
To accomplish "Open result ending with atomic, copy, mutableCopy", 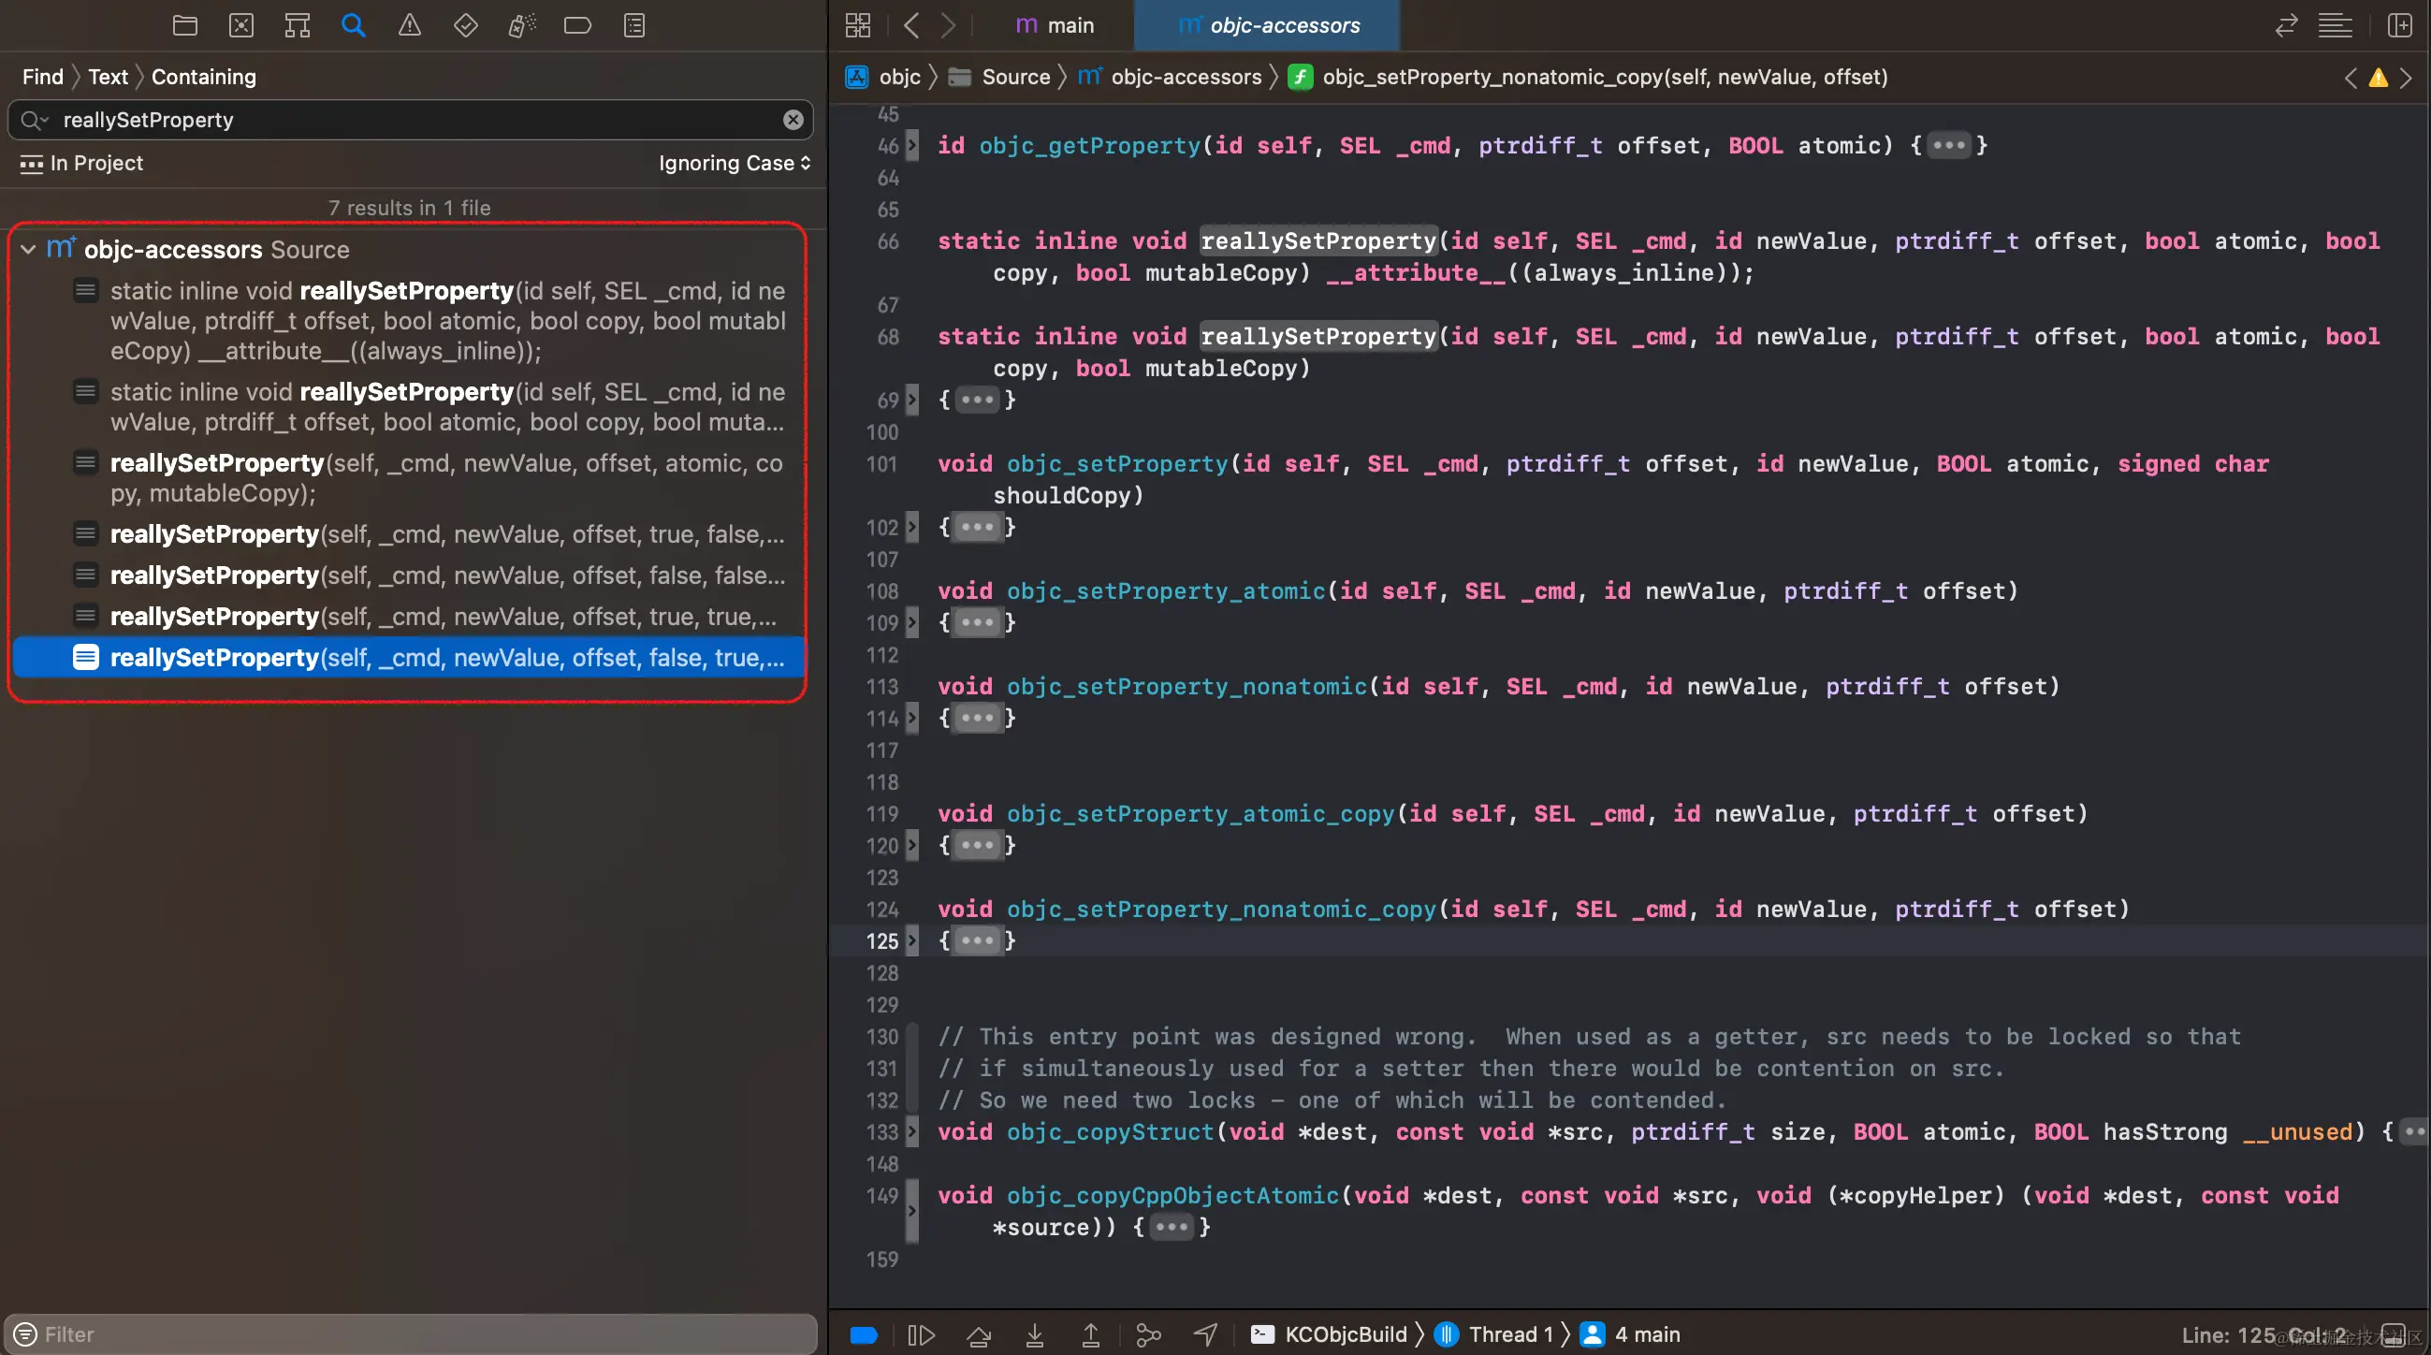I will [x=411, y=477].
